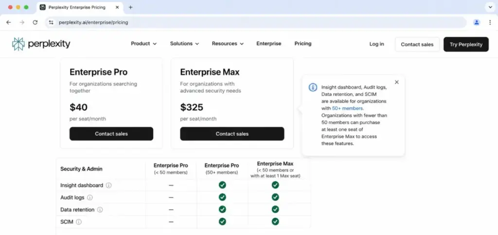
Task: Open a new browser tab
Action: tap(130, 7)
